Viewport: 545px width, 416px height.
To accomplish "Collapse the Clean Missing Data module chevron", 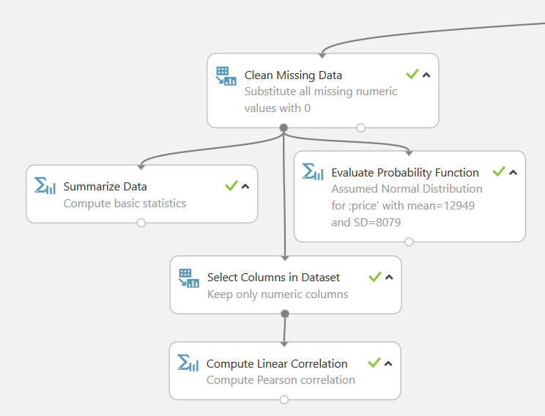I will 426,75.
